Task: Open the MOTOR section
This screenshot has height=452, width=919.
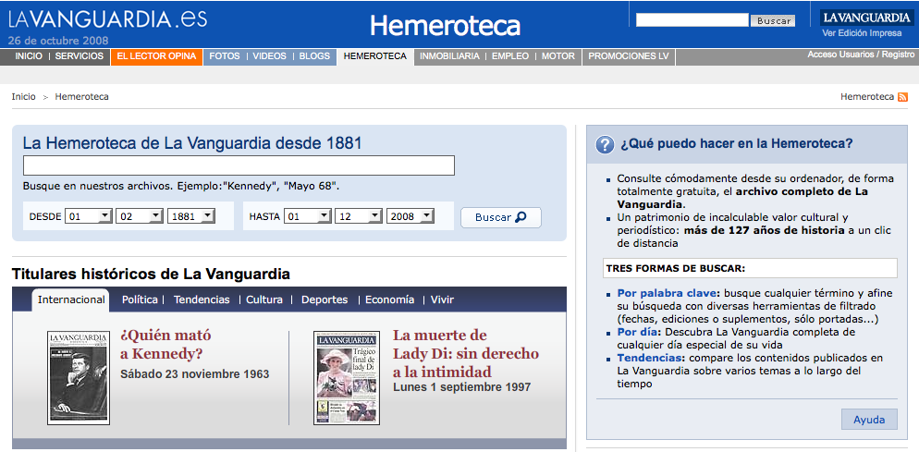Action: [x=558, y=56]
